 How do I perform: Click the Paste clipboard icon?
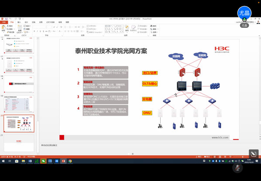[x=3, y=28]
